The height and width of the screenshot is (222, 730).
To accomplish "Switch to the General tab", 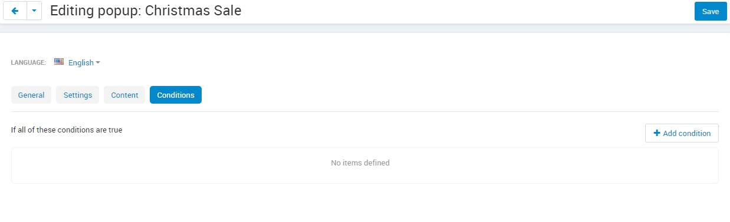I will tap(31, 95).
